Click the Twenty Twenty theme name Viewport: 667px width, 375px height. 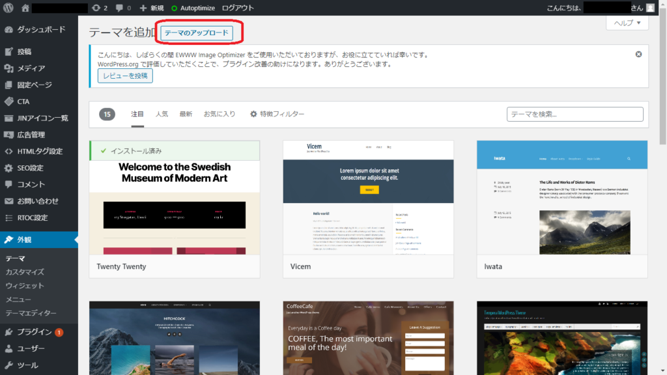pos(121,266)
